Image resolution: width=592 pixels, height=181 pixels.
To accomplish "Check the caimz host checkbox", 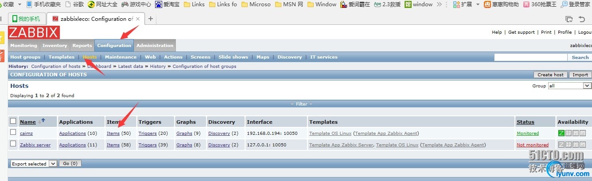I will 13,132.
